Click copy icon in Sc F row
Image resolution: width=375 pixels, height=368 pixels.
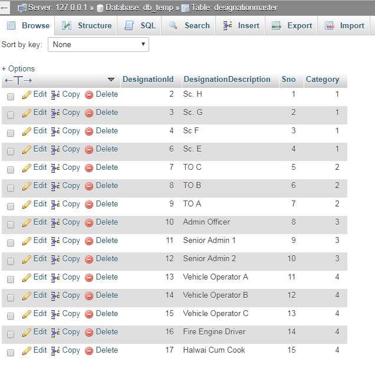(55, 132)
